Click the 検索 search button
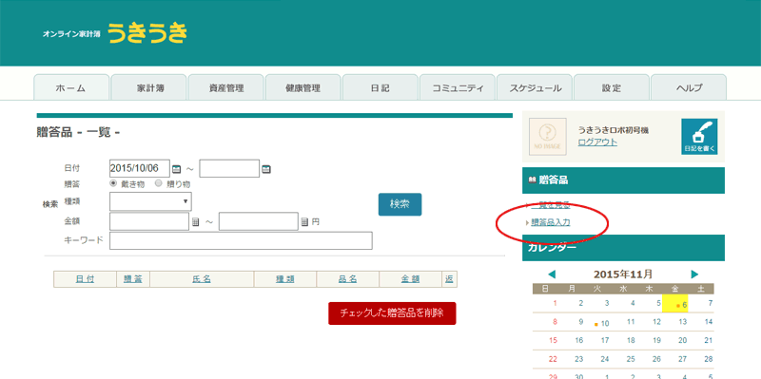 400,204
